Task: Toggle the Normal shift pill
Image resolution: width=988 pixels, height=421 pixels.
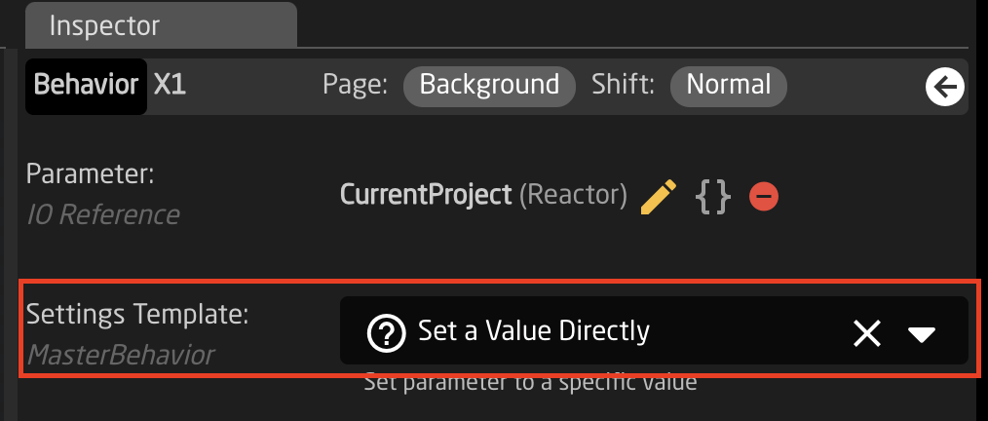Action: click(x=729, y=85)
